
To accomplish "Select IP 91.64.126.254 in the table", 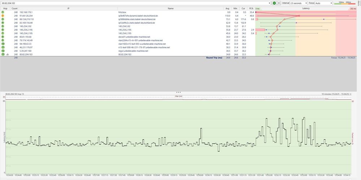I will (26, 15).
